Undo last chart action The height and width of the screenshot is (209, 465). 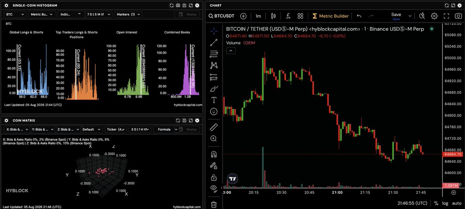click(359, 16)
